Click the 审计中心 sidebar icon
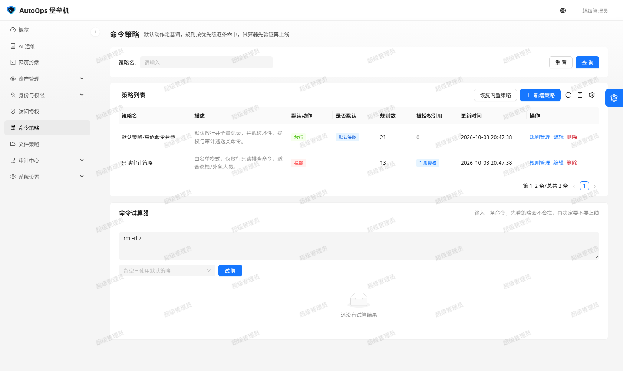The height and width of the screenshot is (371, 623). tap(13, 160)
